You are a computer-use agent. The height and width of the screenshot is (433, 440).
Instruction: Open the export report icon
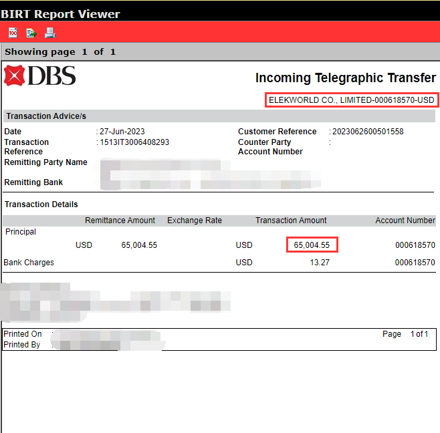[31, 33]
